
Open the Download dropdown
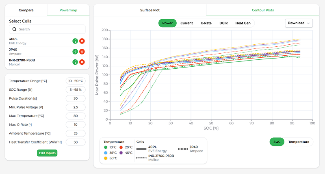coord(299,23)
